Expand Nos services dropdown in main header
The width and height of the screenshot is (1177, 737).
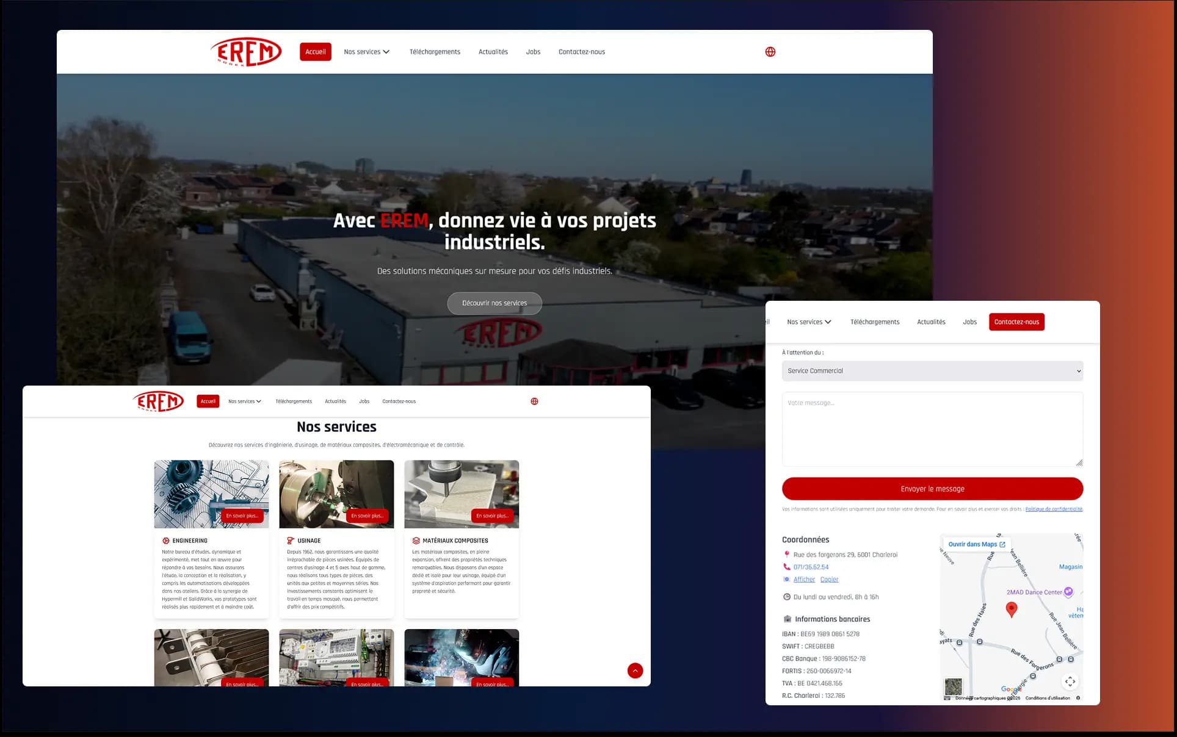(x=366, y=52)
